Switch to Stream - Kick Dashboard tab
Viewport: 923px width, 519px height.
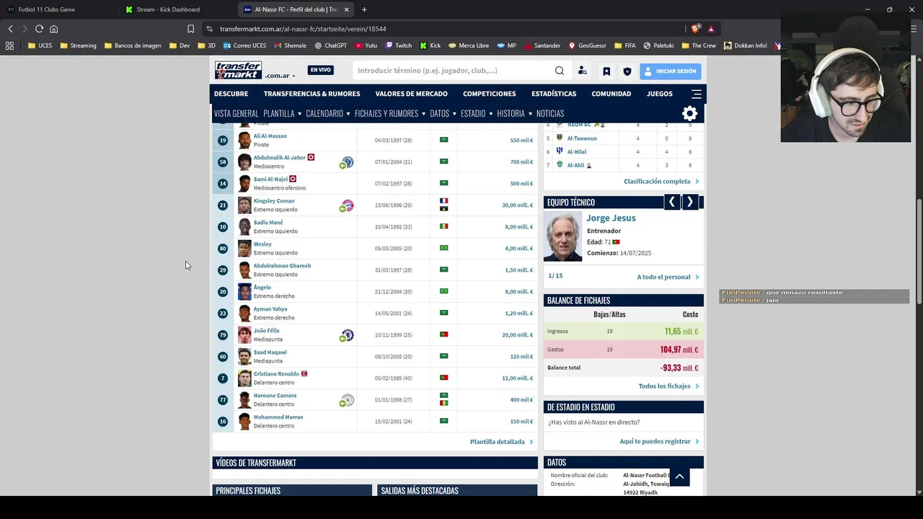pos(177,9)
